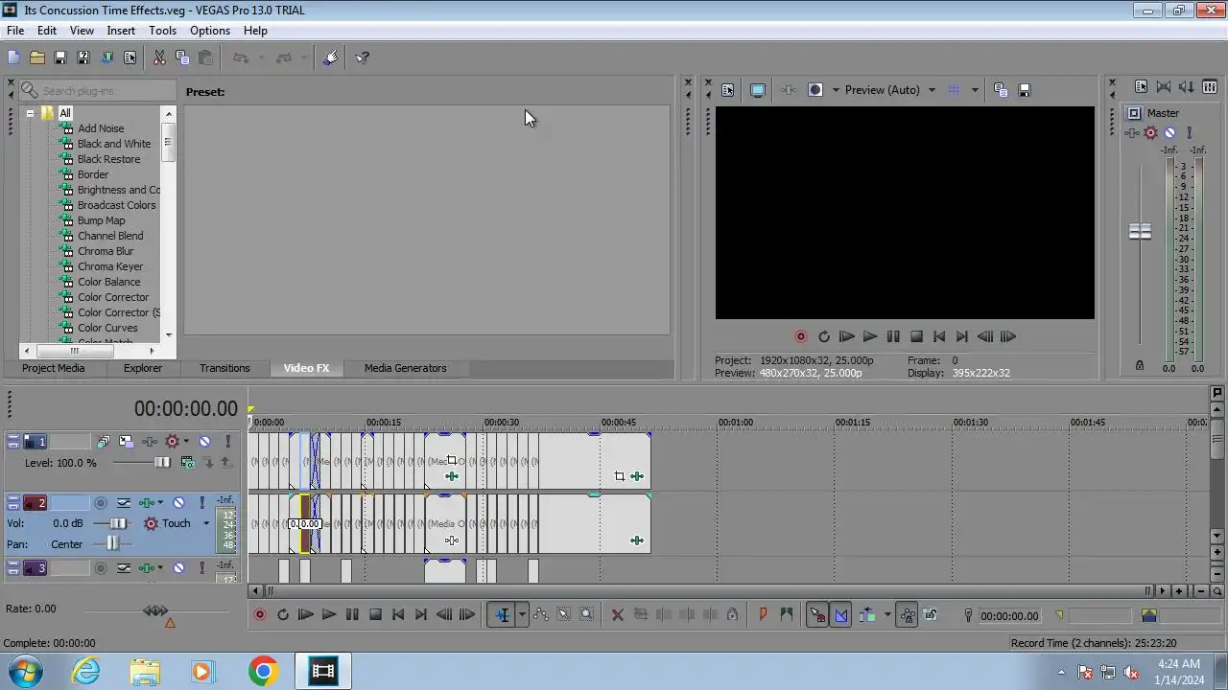Switch to the Explorer tab

click(x=143, y=368)
